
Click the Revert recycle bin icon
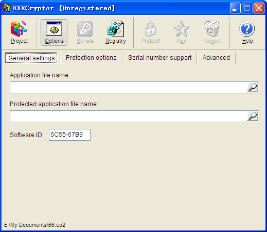tap(212, 29)
